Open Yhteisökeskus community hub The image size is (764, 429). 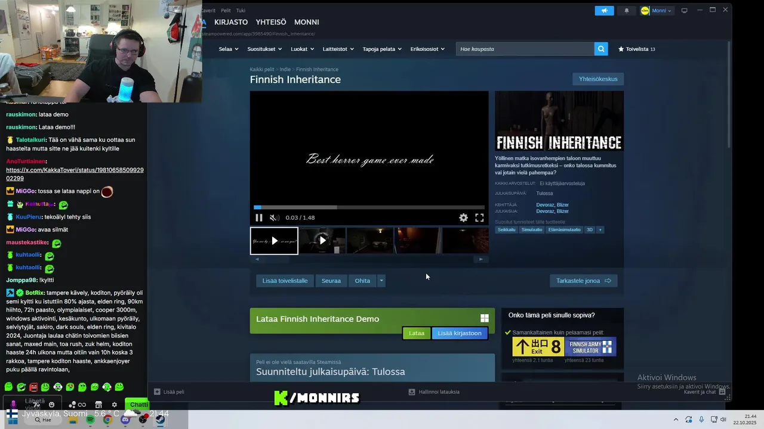(598, 79)
